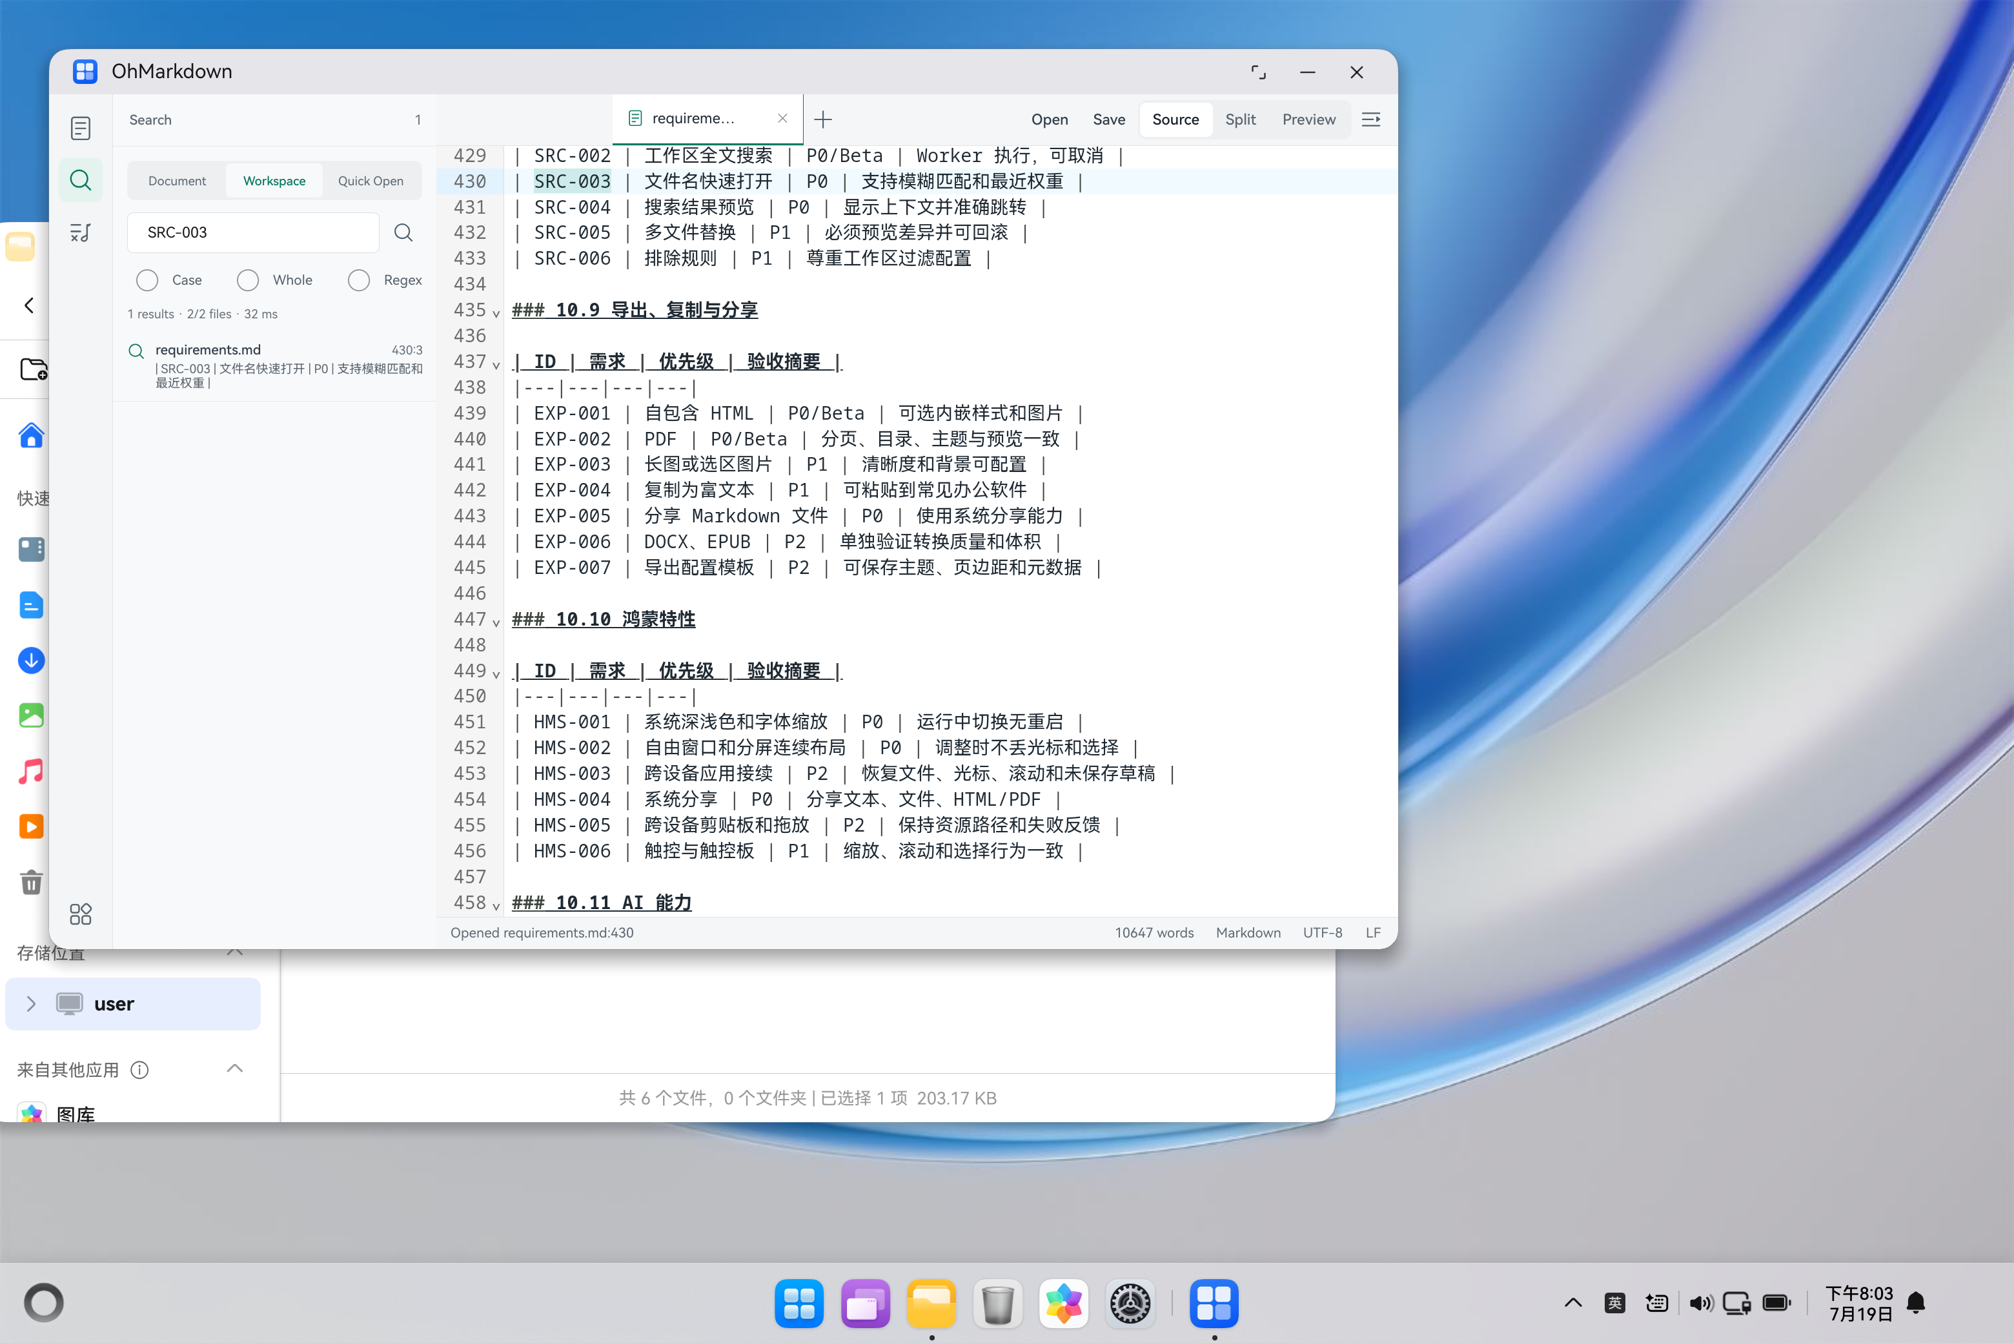This screenshot has width=2014, height=1343.
Task: Open the new folder icon in file manager
Action: point(32,369)
